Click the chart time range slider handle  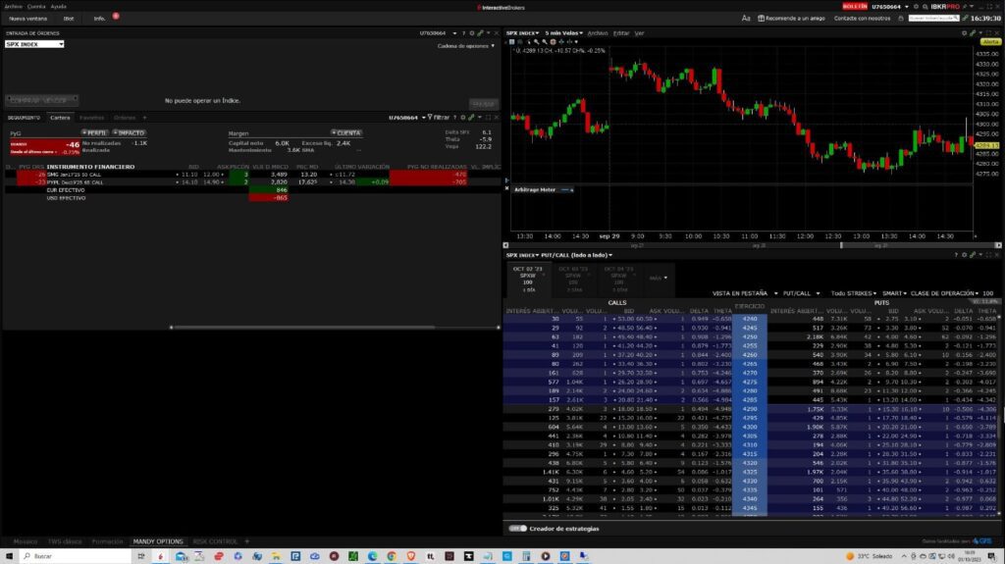tap(841, 245)
